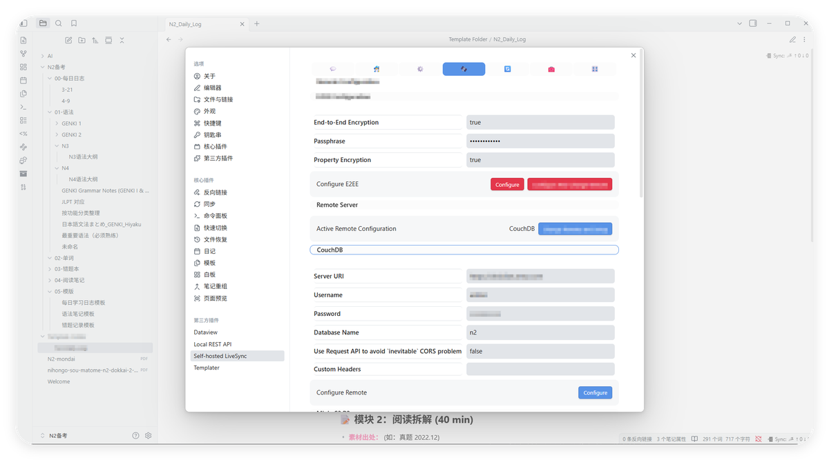Select the satellite remote configuration tab

click(x=464, y=69)
